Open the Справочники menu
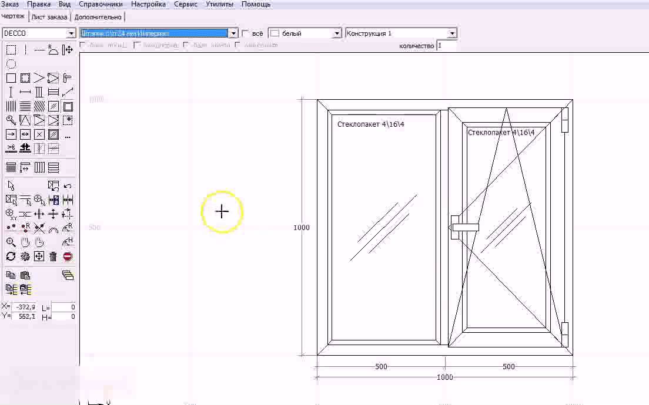 click(x=101, y=4)
